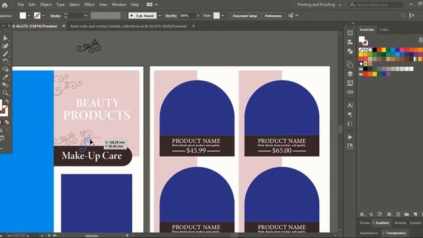Pick the None swatch in Swatches
This screenshot has width=423, height=238.
point(361,50)
